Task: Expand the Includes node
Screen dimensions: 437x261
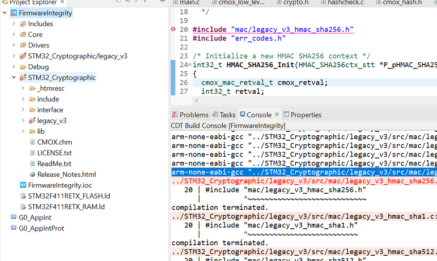Action: point(14,24)
